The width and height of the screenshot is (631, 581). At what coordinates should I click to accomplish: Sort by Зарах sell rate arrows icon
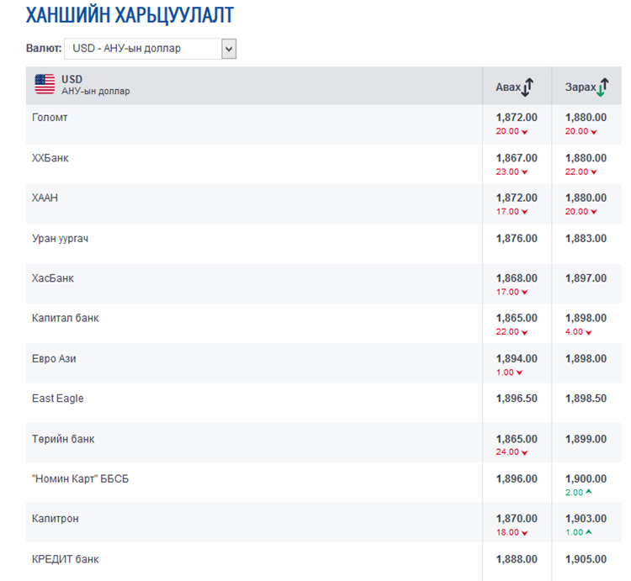point(603,87)
